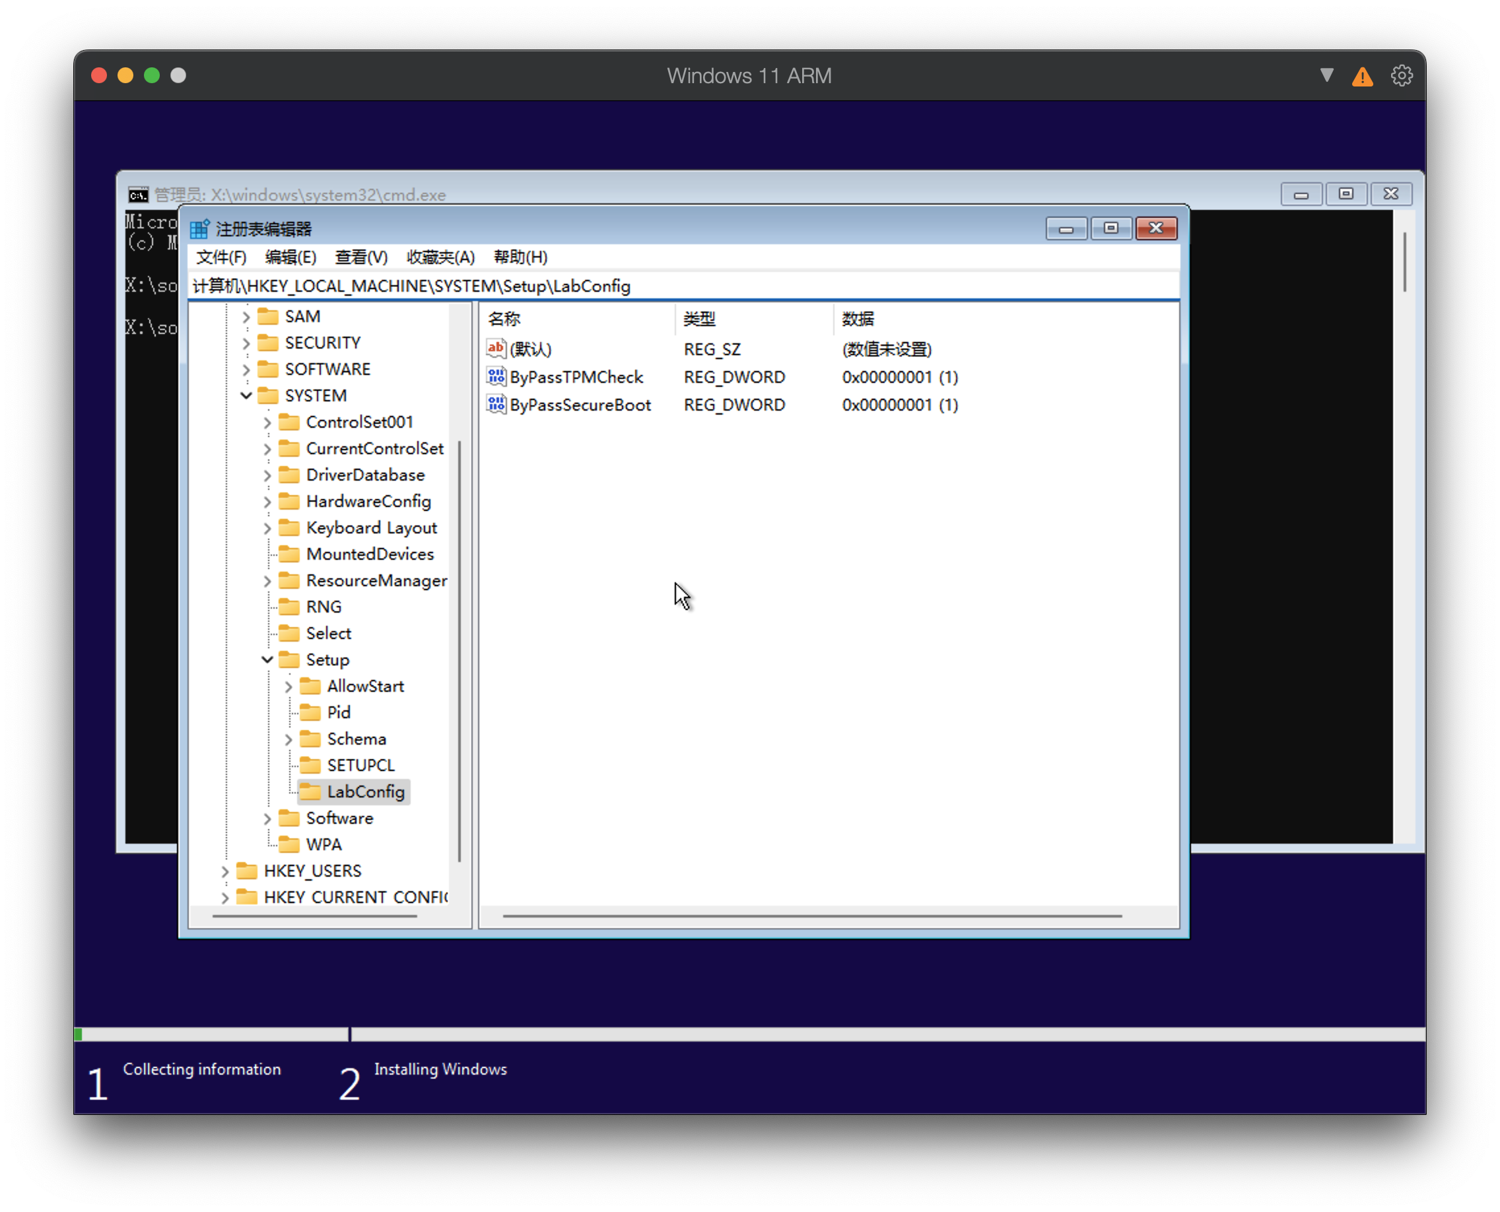The width and height of the screenshot is (1500, 1212).
Task: Select the SETUPCL key
Action: tap(360, 765)
